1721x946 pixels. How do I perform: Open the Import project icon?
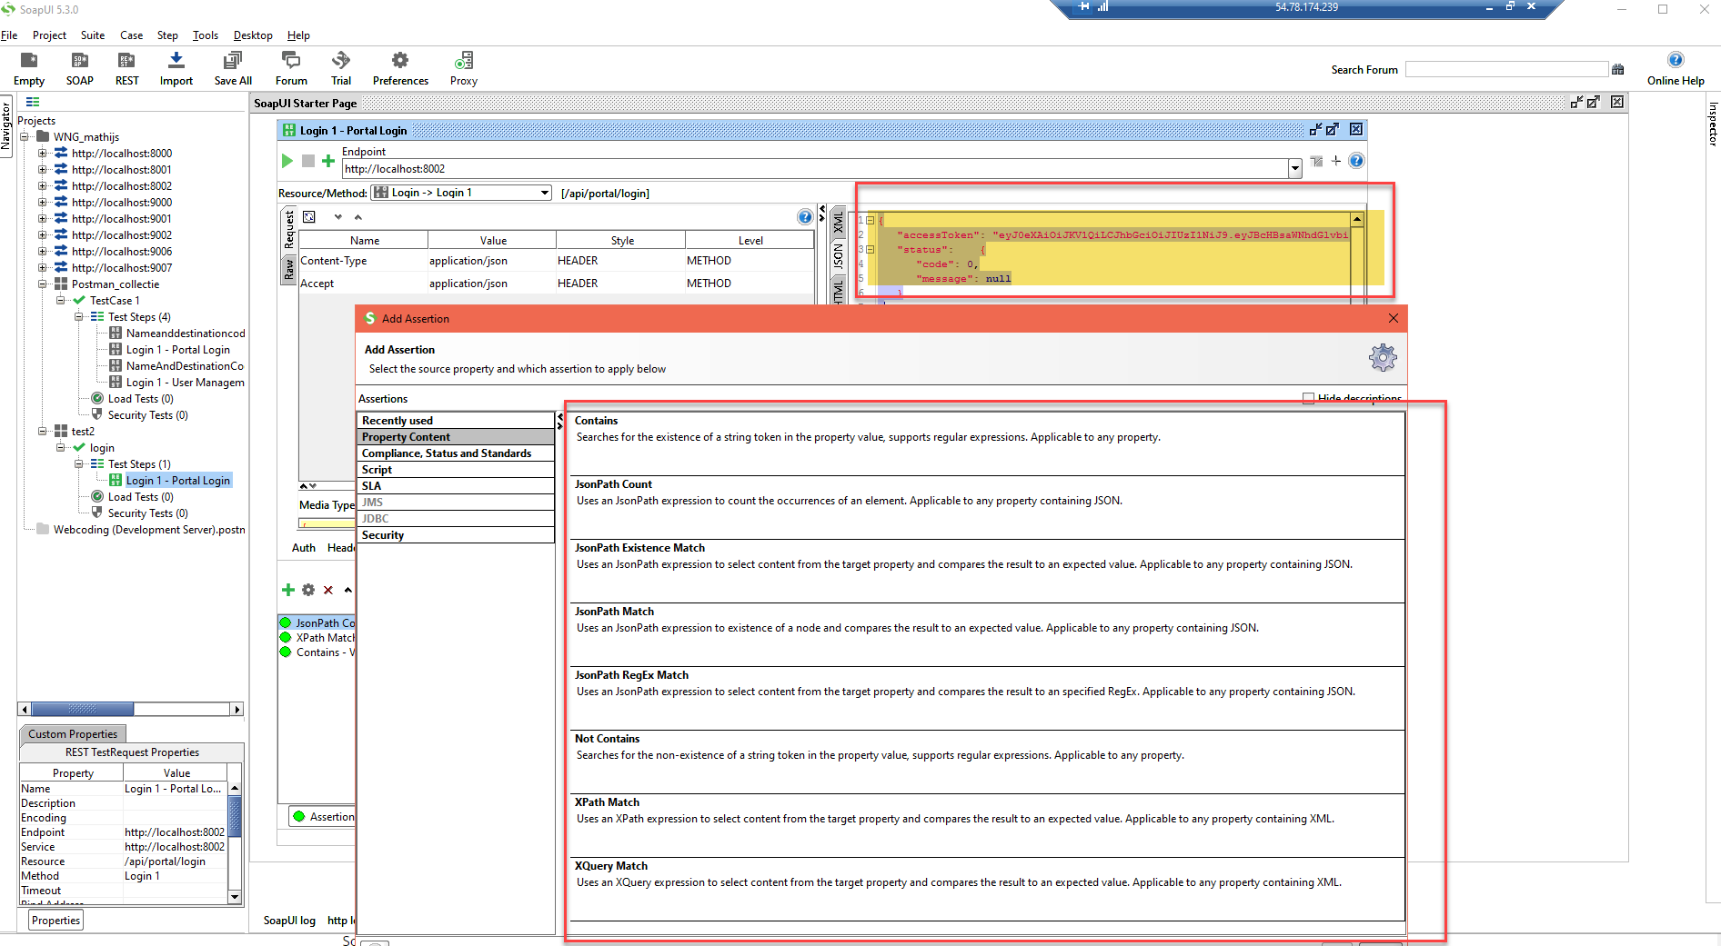tap(176, 61)
